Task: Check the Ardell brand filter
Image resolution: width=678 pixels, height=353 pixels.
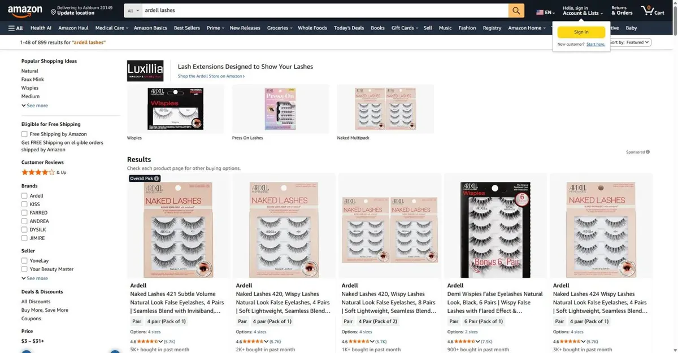Action: click(24, 196)
